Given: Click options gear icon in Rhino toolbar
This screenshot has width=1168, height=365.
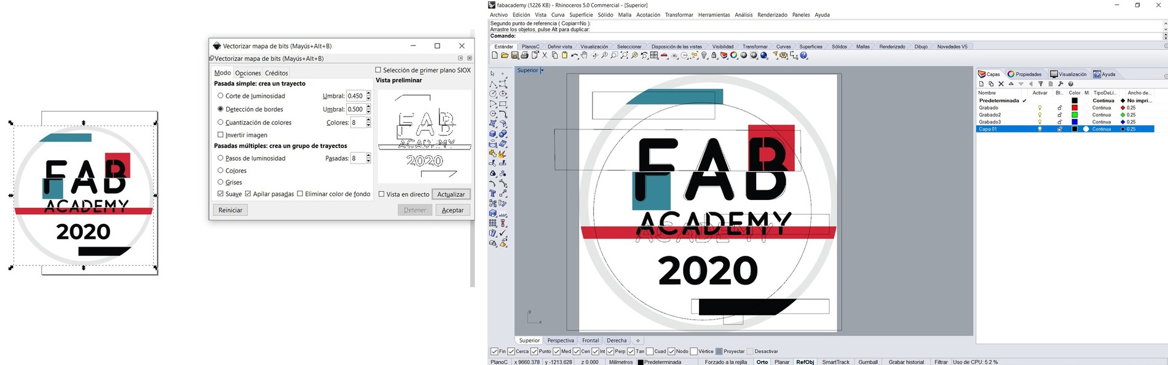Looking at the screenshot, I should (783, 55).
